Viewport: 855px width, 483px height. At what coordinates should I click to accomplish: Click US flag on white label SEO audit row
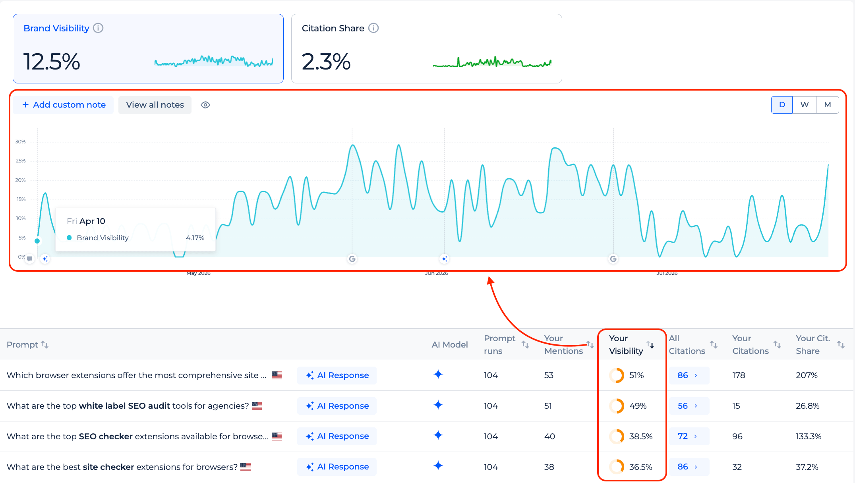tap(257, 406)
